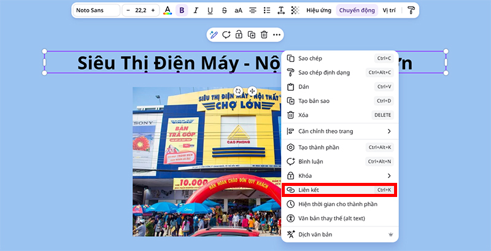Toggle underline formatting
The height and width of the screenshot is (251, 491).
(x=210, y=10)
